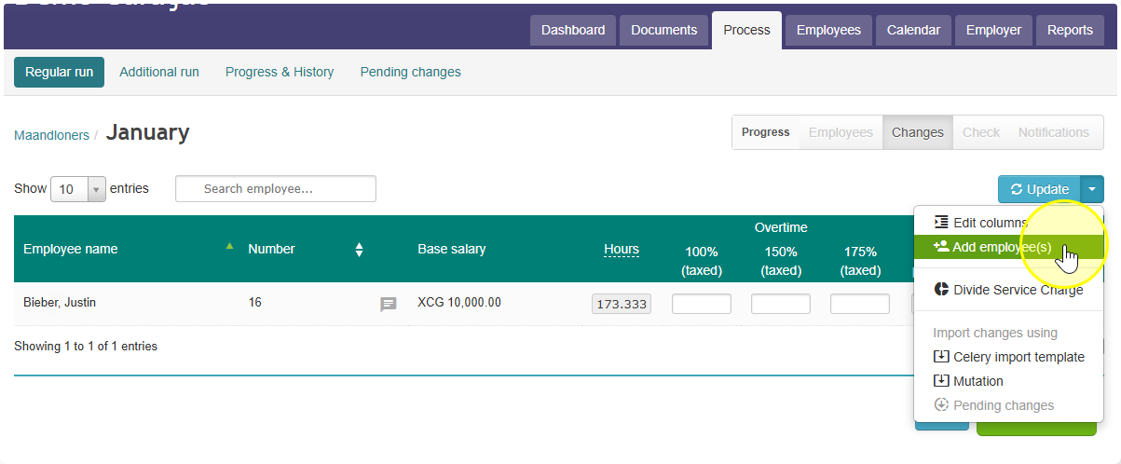Open the Additional run link
Screen dimensions: 1121x464
coord(159,72)
